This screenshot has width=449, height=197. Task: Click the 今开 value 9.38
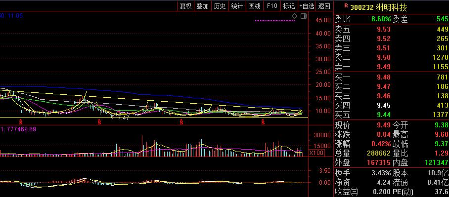[x=441, y=125]
